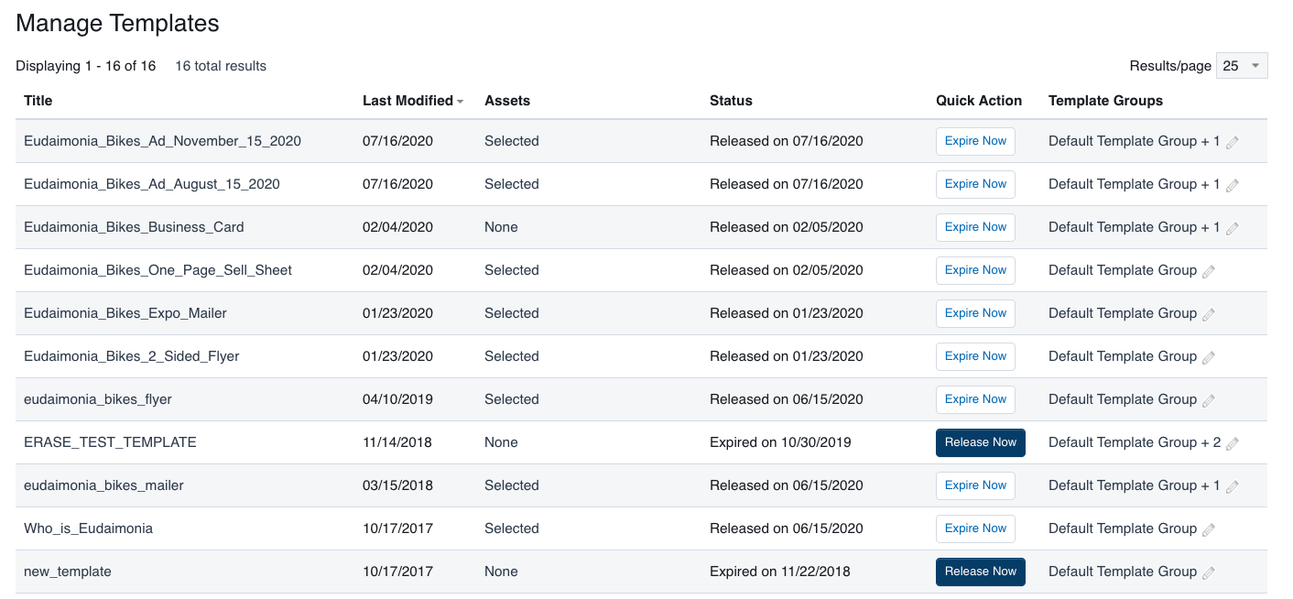
Task: Edit template groups for Who_is_Eudaimonia
Action: (1209, 529)
